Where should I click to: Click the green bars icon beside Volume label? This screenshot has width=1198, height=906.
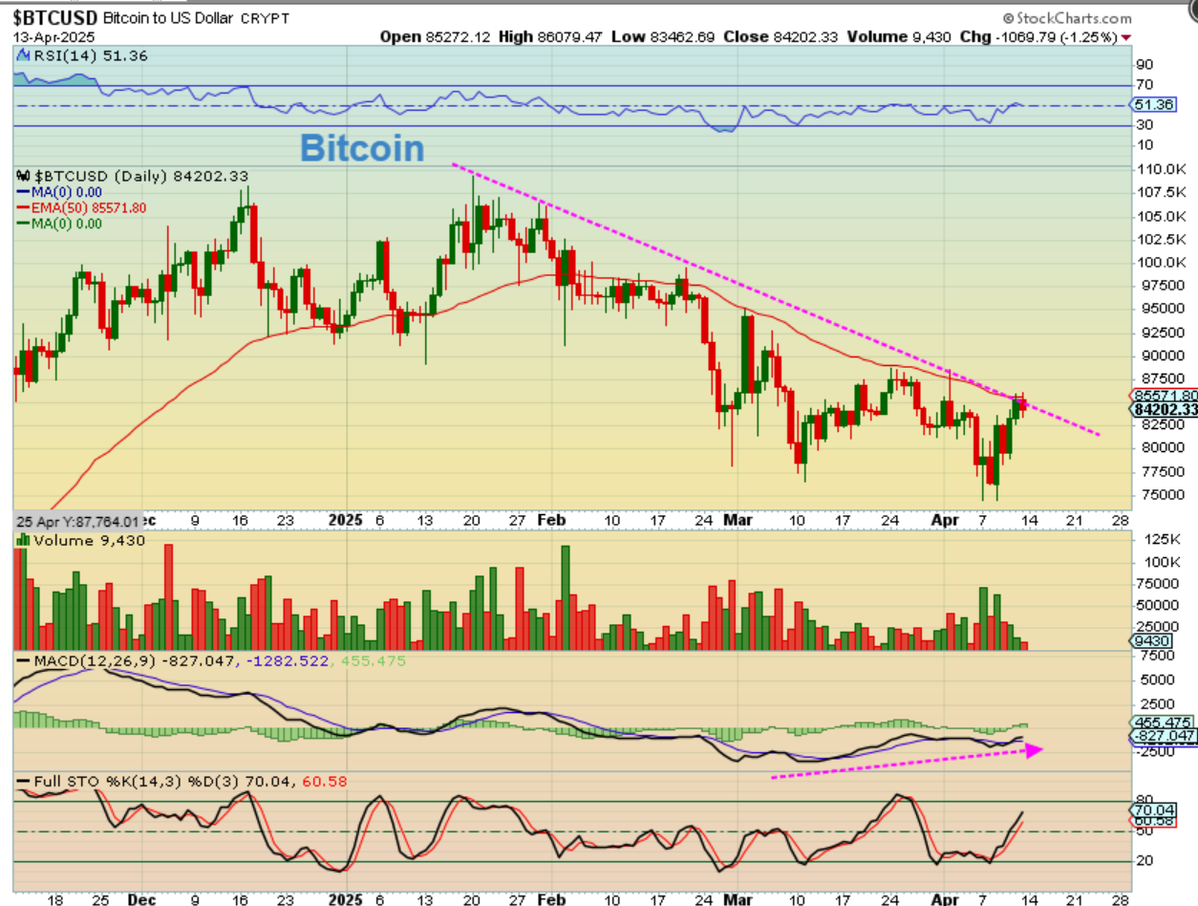tap(22, 540)
